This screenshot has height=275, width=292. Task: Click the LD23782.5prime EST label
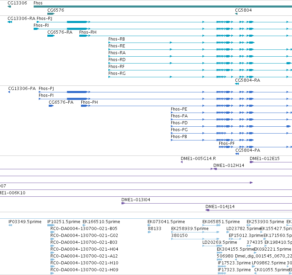click(x=244, y=229)
